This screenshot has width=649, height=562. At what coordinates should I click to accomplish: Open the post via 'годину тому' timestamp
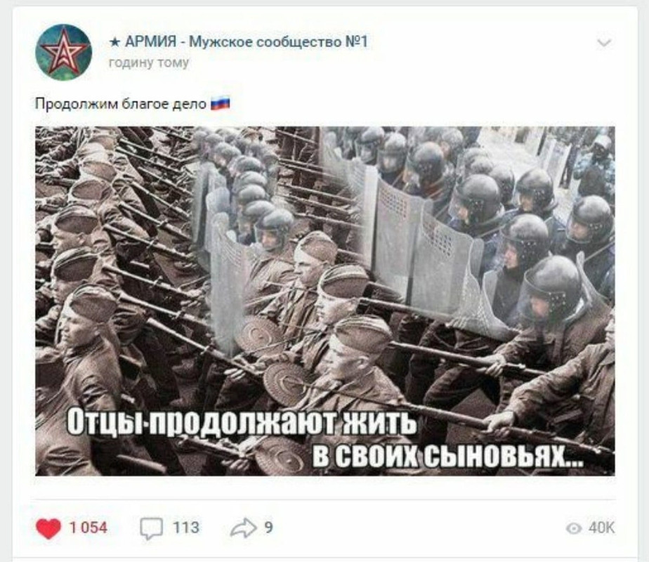coord(149,63)
